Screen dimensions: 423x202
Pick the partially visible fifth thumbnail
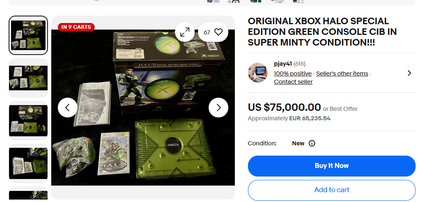[x=28, y=194]
